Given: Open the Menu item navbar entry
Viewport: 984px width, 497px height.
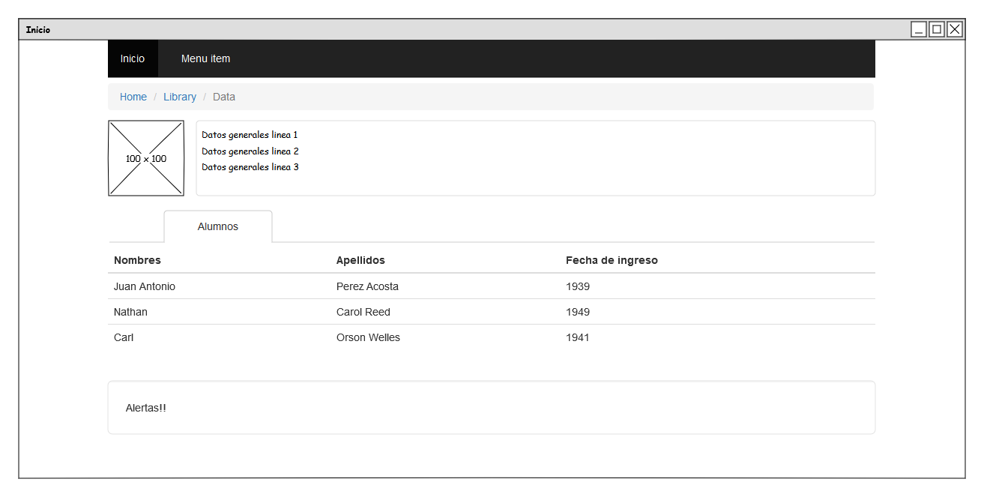Looking at the screenshot, I should pyautogui.click(x=205, y=58).
